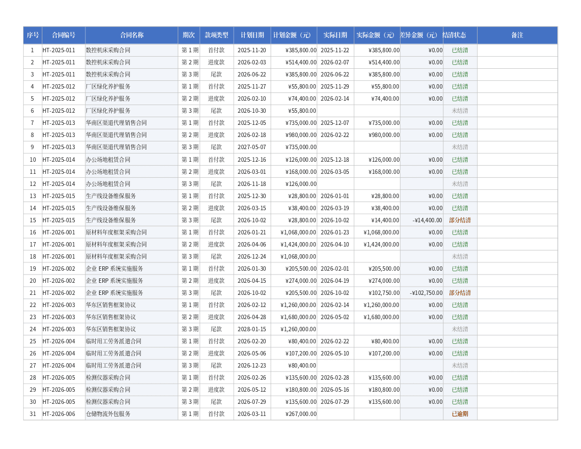The height and width of the screenshot is (449, 581).
Task: Click planned date 2025-11-20
Action: click(252, 50)
